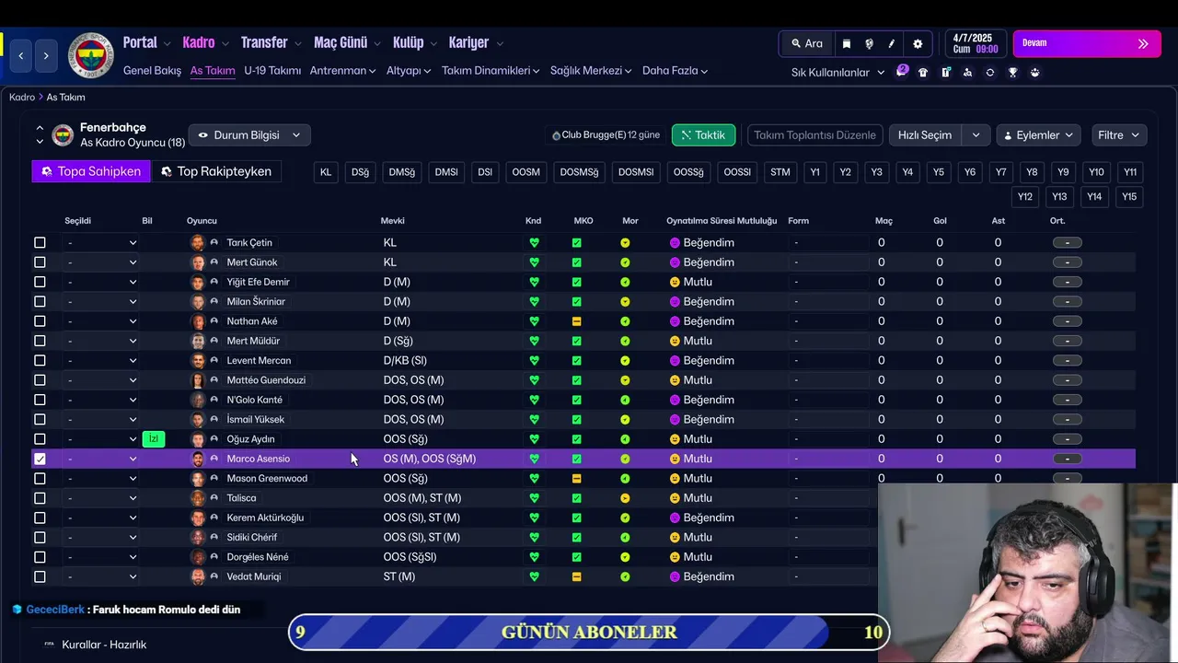Click the Takım Toplantısı Düzenle button
Image resolution: width=1178 pixels, height=663 pixels.
814,135
